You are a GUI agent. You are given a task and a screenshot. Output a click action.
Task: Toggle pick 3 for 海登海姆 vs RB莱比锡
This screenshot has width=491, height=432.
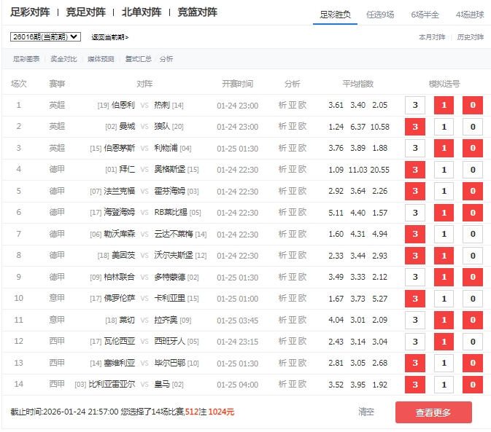415,213
